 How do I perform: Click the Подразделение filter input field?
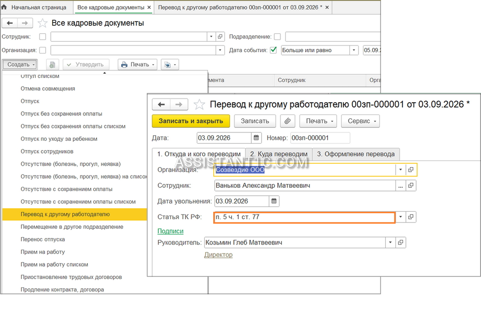point(333,37)
